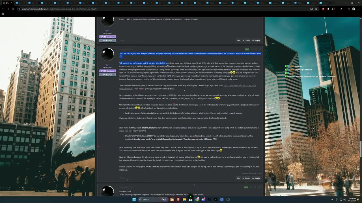Viewport: 362px width, 203px height.
Task: Open the Extensions puzzle icon
Action: tap(333, 9)
